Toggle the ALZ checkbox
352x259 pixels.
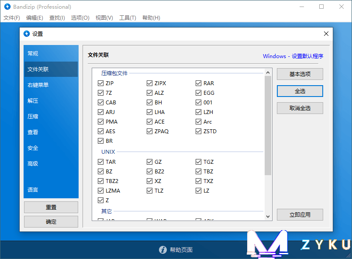tap(149, 93)
